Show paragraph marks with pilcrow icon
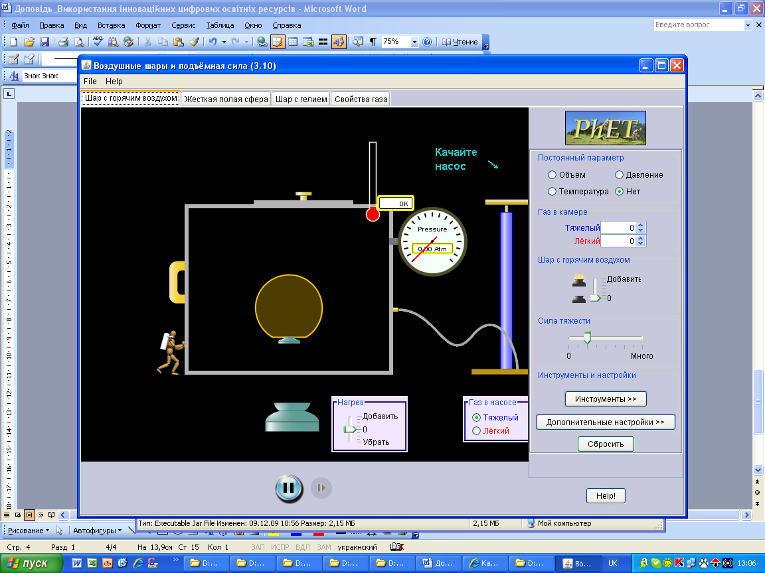Viewport: 765px width, 573px height. (373, 42)
